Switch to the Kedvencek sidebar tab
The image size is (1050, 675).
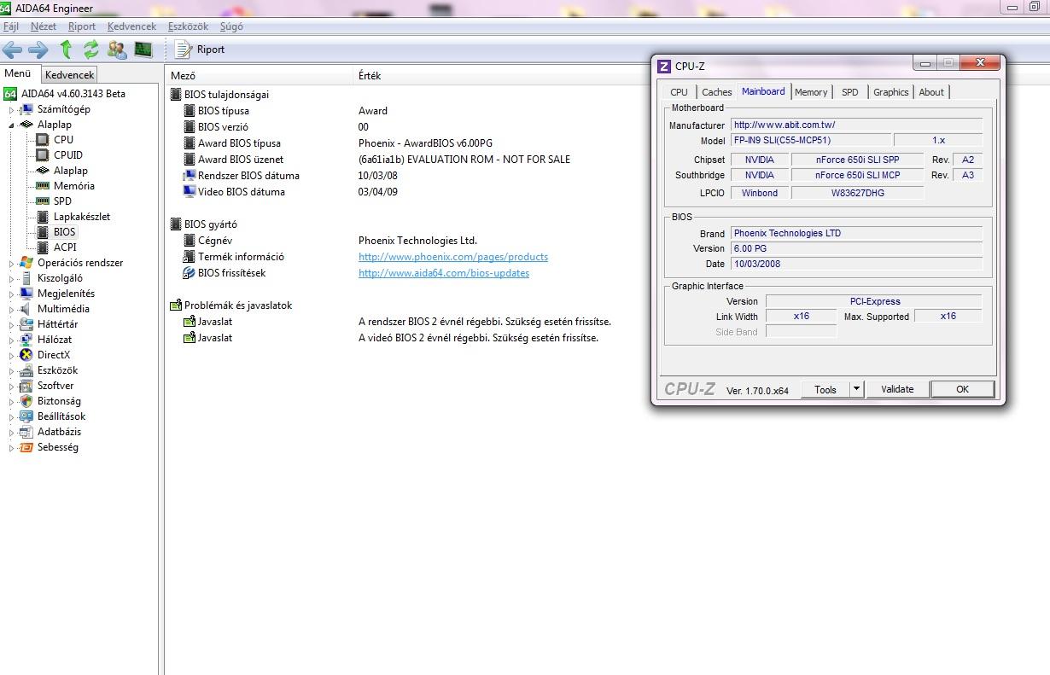point(70,75)
